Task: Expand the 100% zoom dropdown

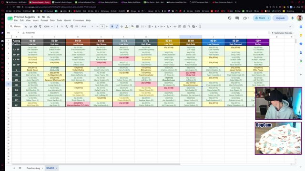Action: (48, 27)
